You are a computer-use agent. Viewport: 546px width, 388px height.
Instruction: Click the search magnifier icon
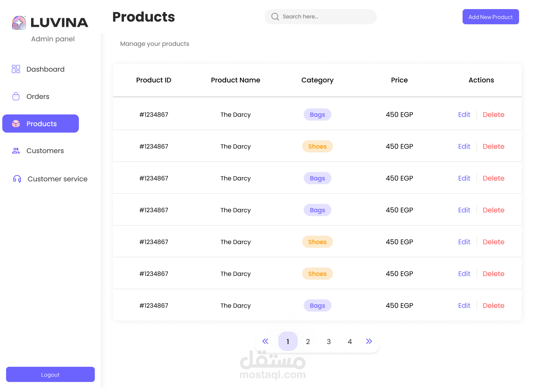coord(275,17)
